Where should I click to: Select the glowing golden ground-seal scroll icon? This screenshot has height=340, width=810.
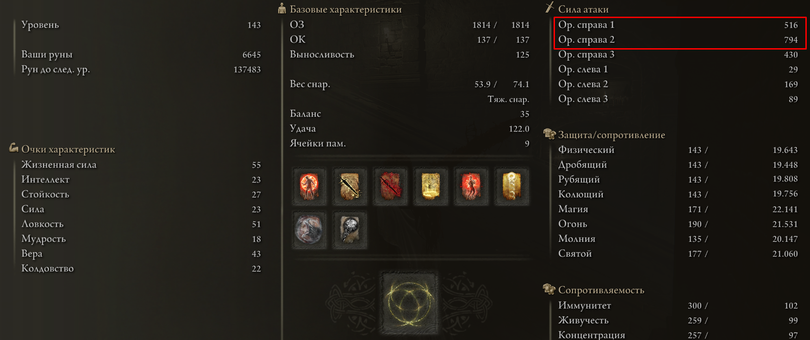pyautogui.click(x=431, y=186)
